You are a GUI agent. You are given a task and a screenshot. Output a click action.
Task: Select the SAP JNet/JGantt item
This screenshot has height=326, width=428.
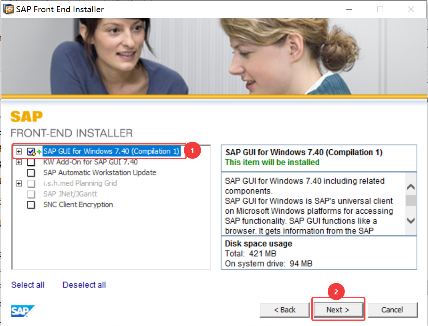[70, 194]
